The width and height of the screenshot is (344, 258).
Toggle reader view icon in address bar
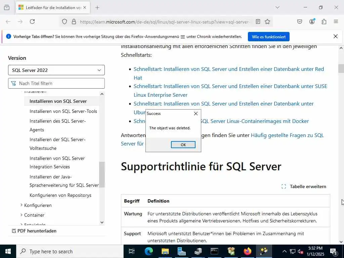click(258, 21)
